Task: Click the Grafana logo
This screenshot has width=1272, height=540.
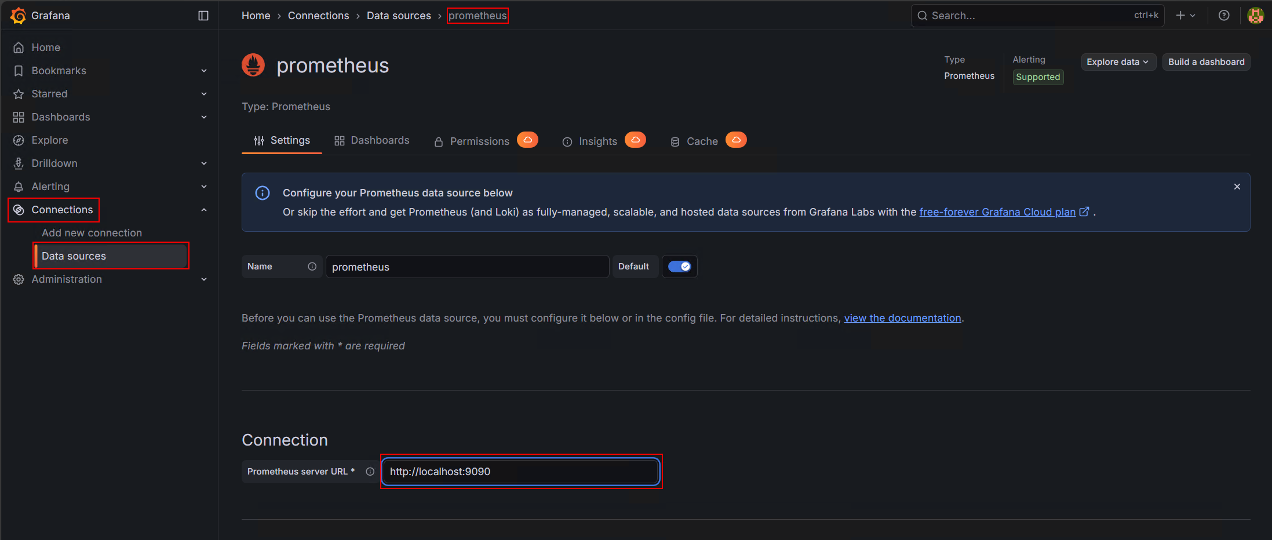Action: coord(18,16)
